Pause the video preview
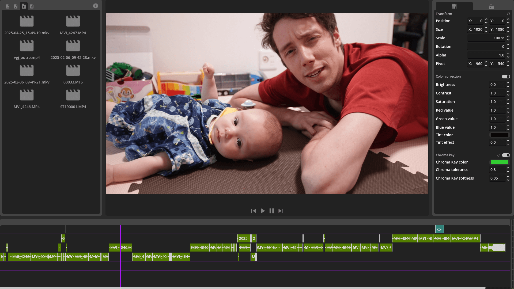 point(272,211)
